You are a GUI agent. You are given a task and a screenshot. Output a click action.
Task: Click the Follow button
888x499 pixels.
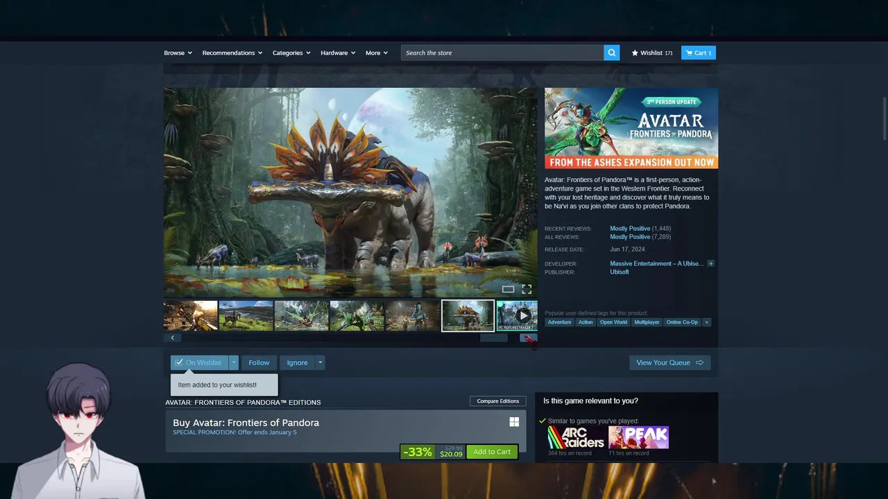tap(259, 362)
